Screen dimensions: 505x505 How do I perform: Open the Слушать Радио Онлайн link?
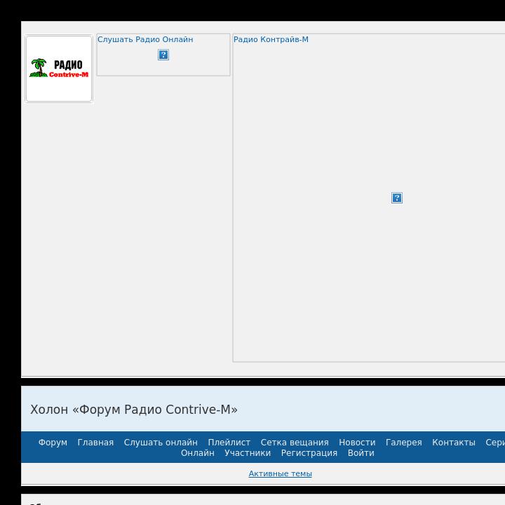click(x=145, y=39)
